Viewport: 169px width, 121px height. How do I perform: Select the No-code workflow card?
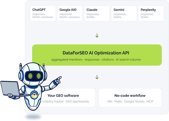click(130, 98)
